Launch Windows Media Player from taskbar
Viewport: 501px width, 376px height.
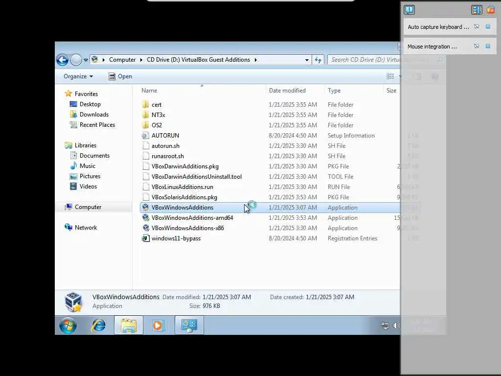[x=157, y=325]
